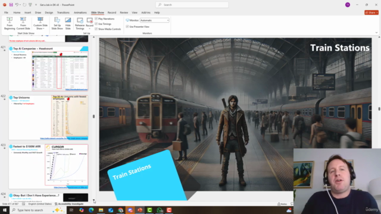This screenshot has width=381, height=214.
Task: Open Microsoft Copilot from taskbar
Action: pyautogui.click(x=81, y=210)
